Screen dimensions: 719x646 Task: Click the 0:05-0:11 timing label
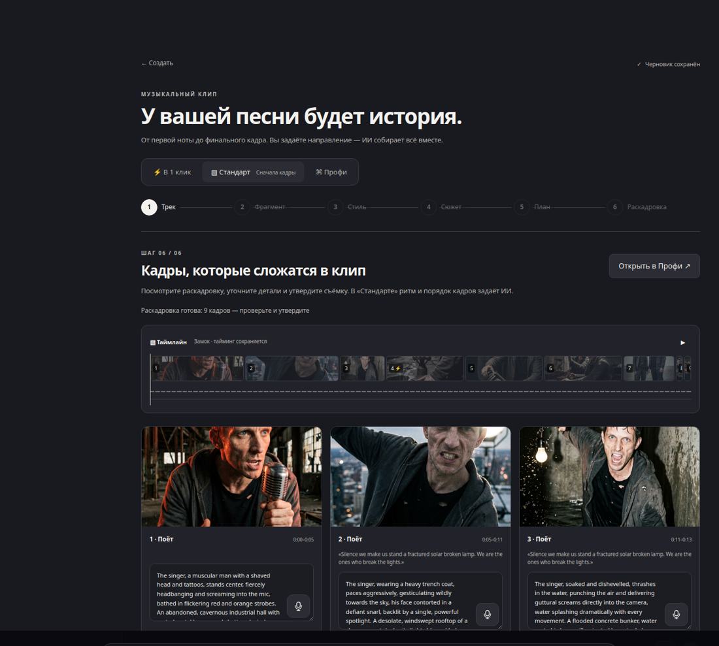click(x=492, y=540)
